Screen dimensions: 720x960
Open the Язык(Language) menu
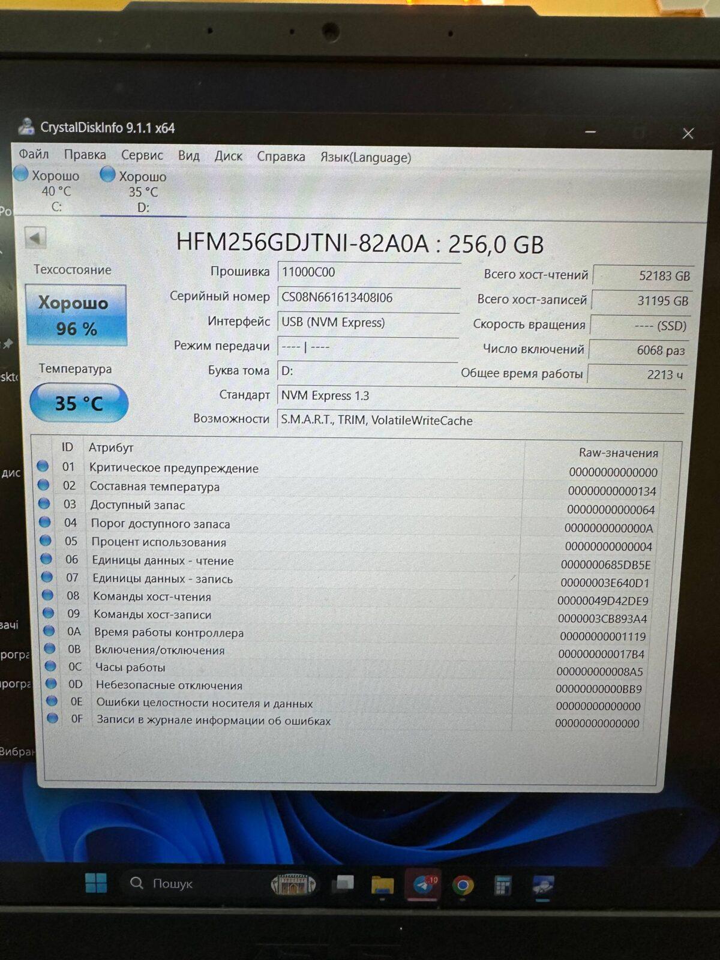click(365, 157)
